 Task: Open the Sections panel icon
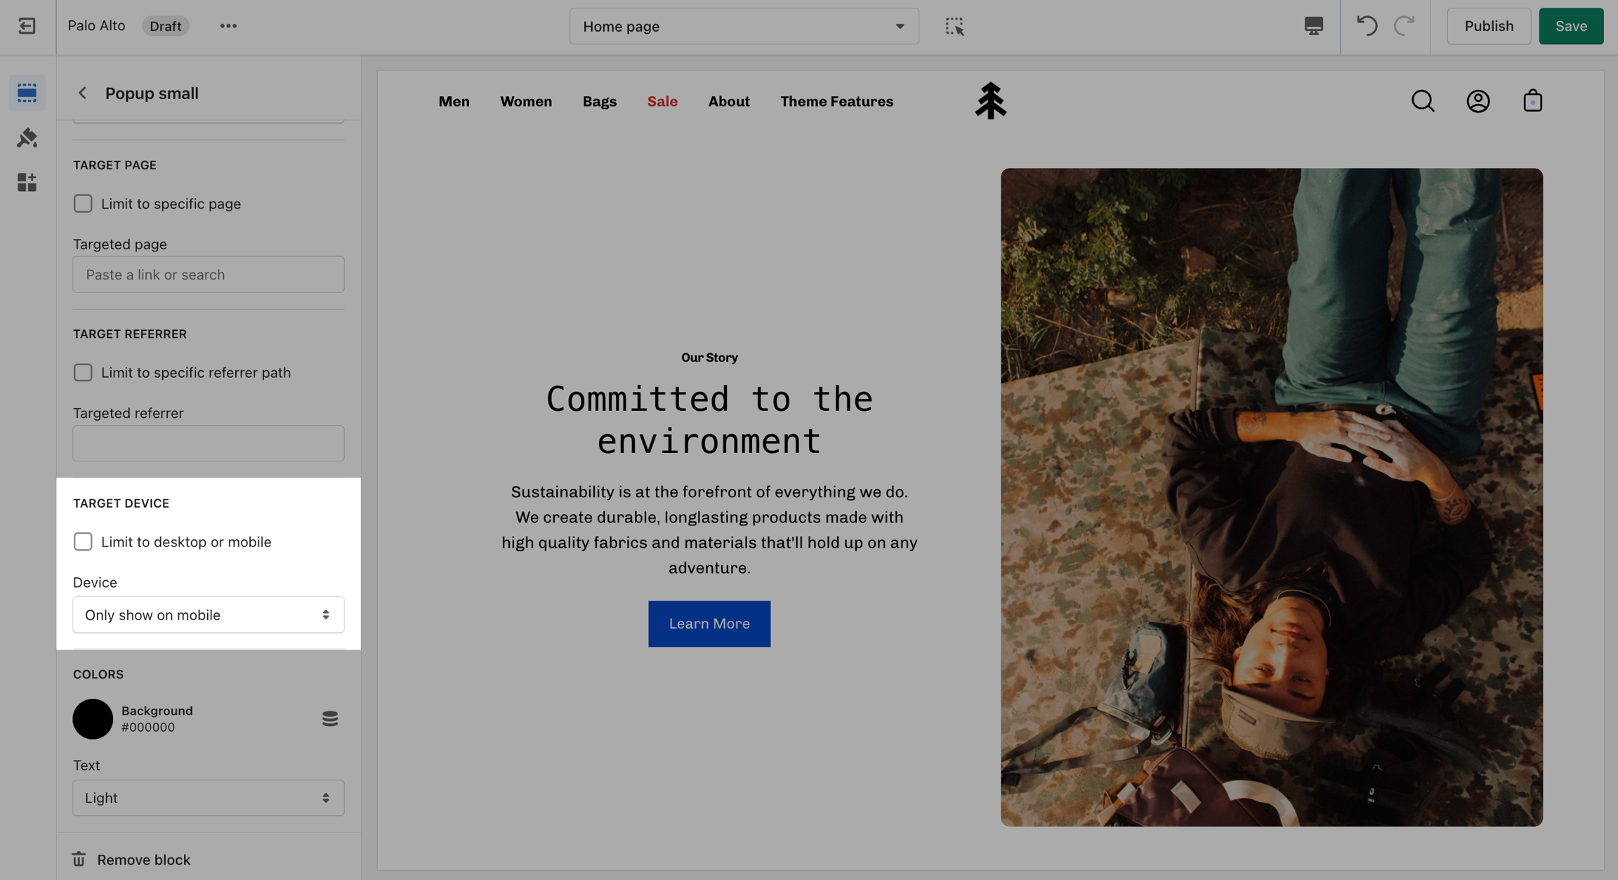pos(27,93)
